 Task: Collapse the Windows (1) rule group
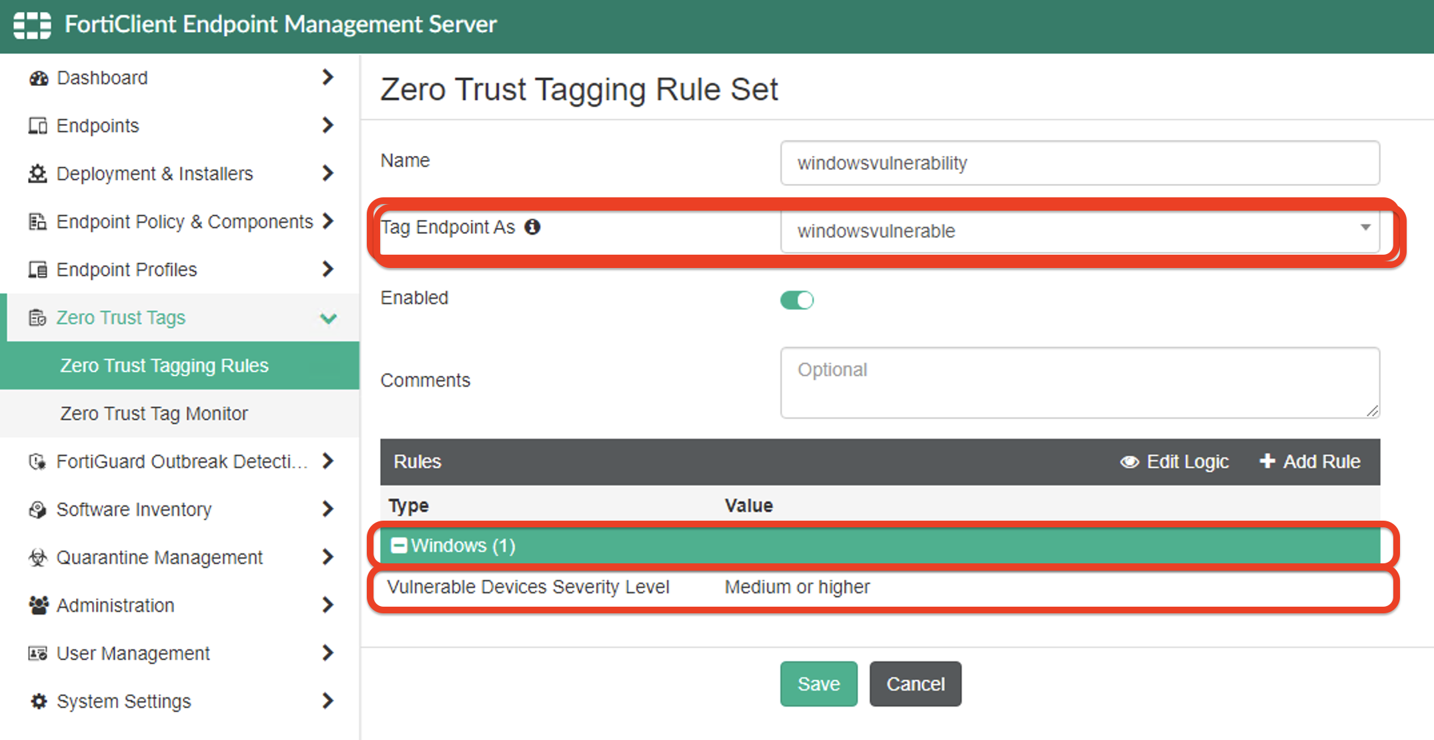[396, 545]
